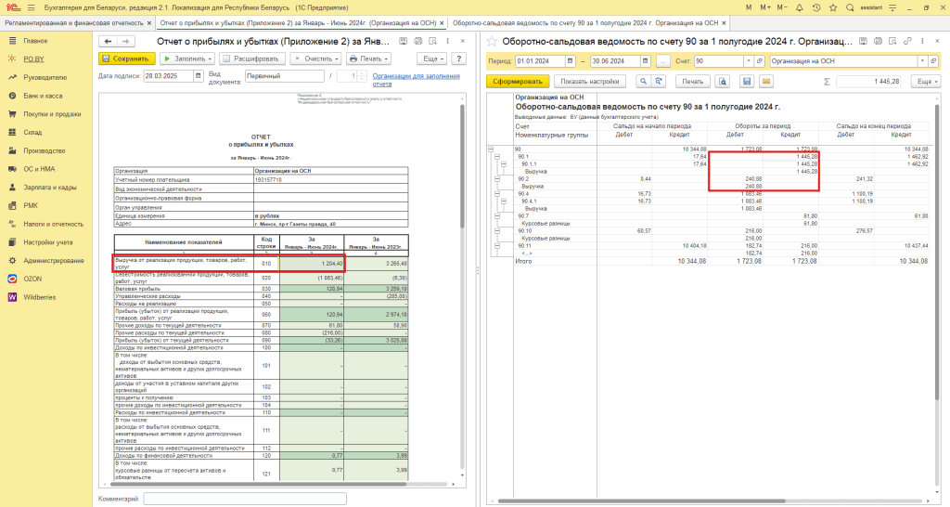Viewport: 950px width, 507px height.
Task: Send ведомость by email envelope icon
Action: click(x=765, y=82)
